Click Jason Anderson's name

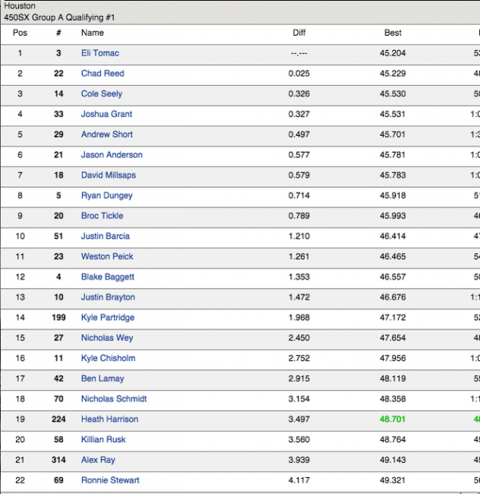(112, 155)
